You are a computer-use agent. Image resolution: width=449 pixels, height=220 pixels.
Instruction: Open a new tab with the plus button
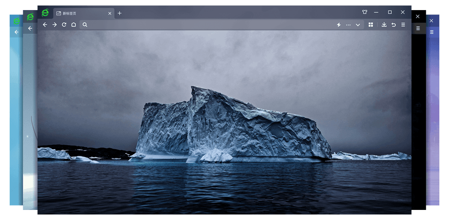(x=119, y=13)
